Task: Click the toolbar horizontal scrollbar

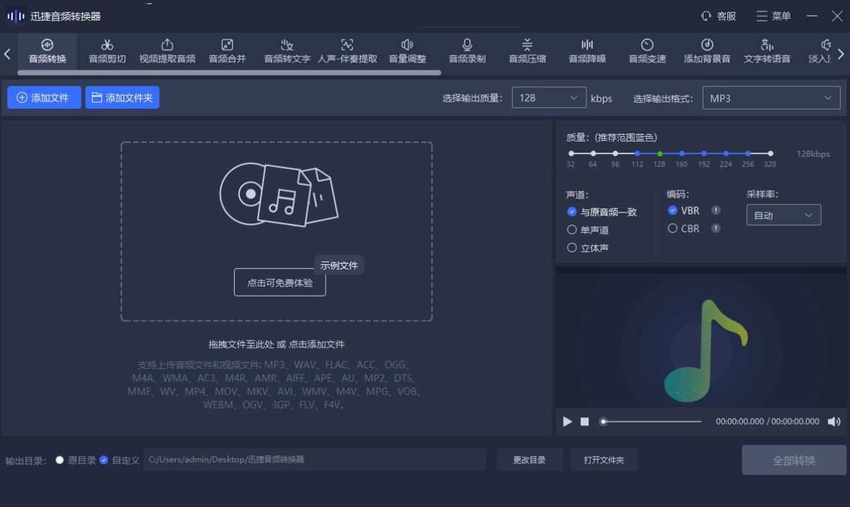Action: [x=229, y=72]
